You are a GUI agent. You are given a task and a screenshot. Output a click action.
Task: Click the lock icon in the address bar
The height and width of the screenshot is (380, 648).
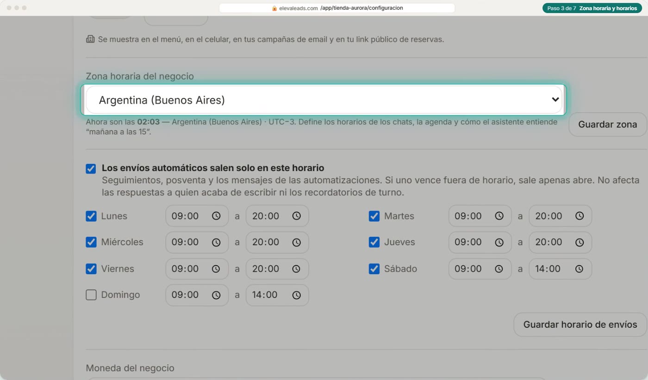(x=274, y=8)
